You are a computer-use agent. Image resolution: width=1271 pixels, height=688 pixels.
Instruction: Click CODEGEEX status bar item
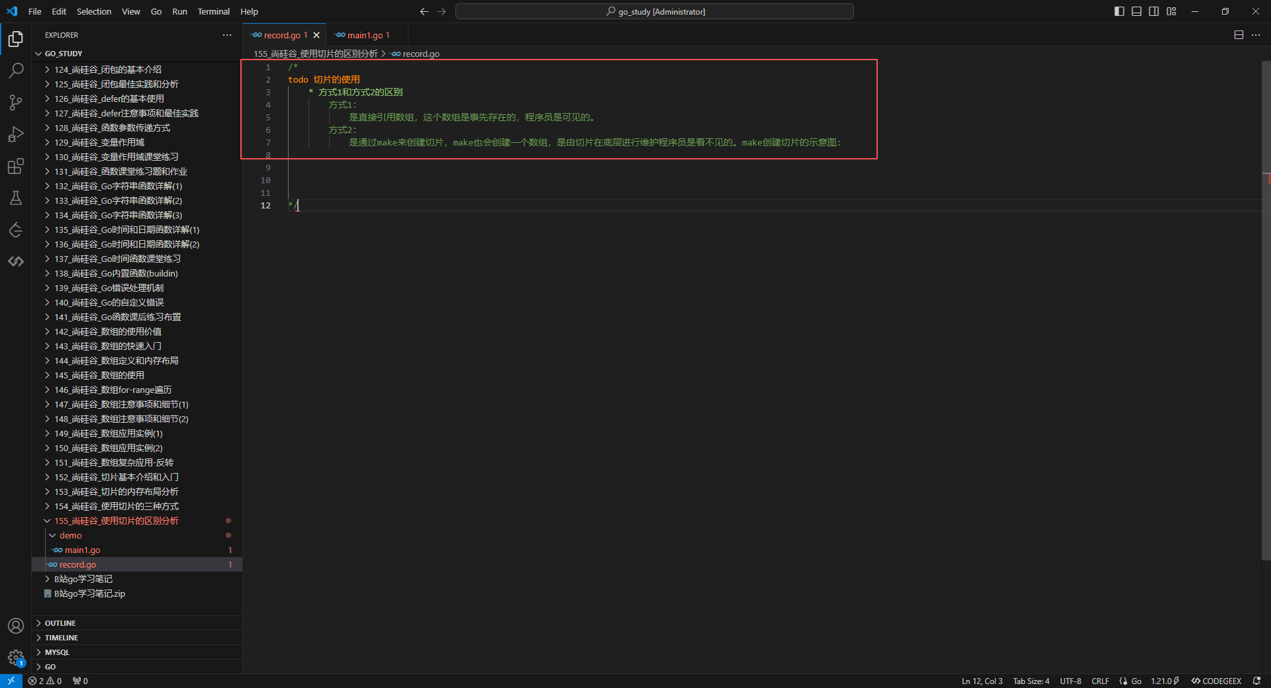point(1216,681)
